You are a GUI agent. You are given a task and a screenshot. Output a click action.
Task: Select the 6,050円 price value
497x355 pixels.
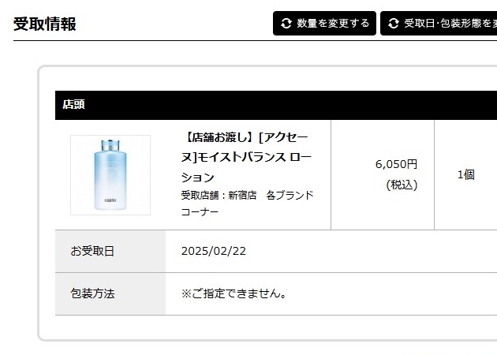pos(396,164)
